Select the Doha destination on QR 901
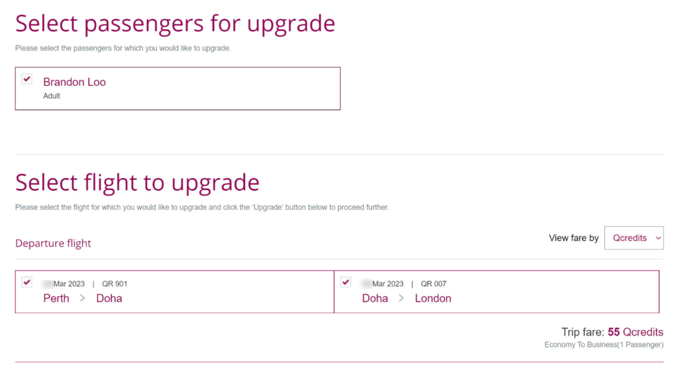This screenshot has width=678, height=381. 109,299
